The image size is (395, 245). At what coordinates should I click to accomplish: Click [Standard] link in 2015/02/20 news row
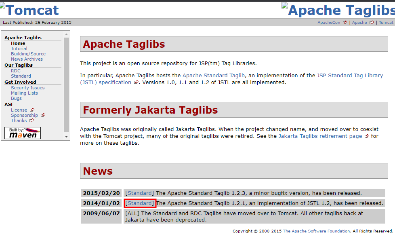pos(140,193)
